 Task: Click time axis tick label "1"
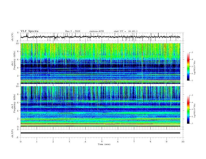click(x=37, y=142)
